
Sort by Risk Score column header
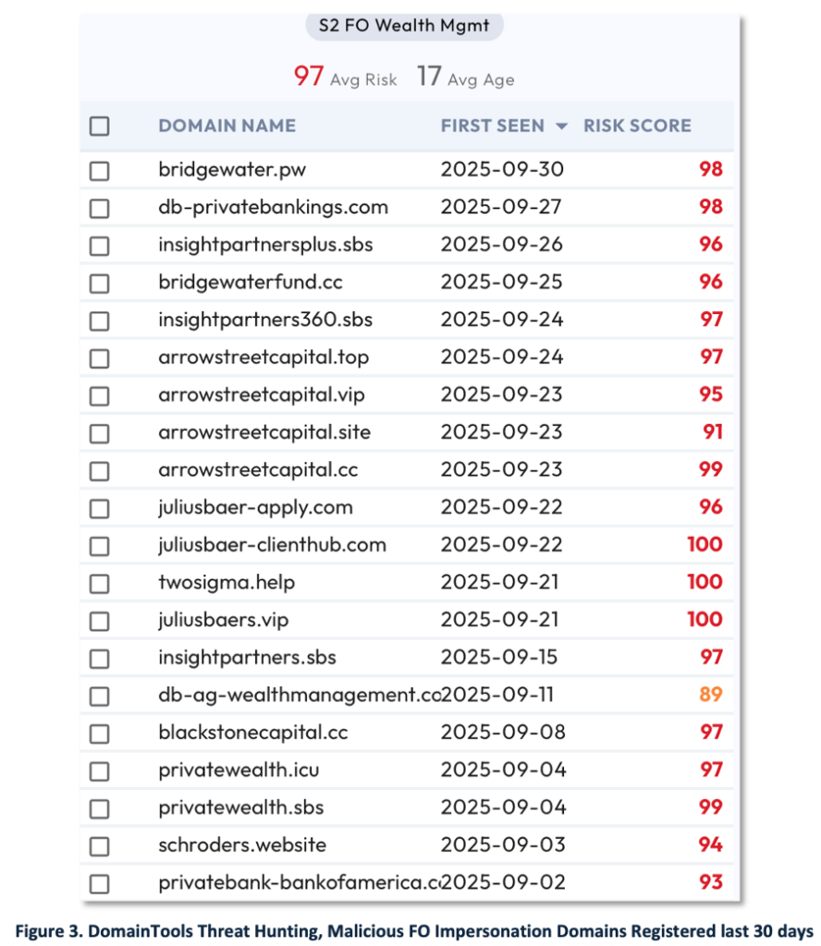[x=637, y=126]
